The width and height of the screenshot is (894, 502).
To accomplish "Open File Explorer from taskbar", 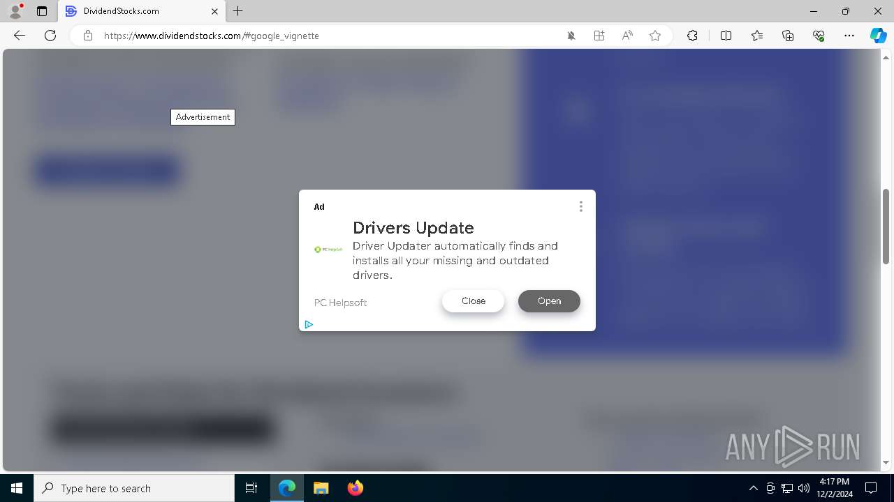I will (321, 488).
